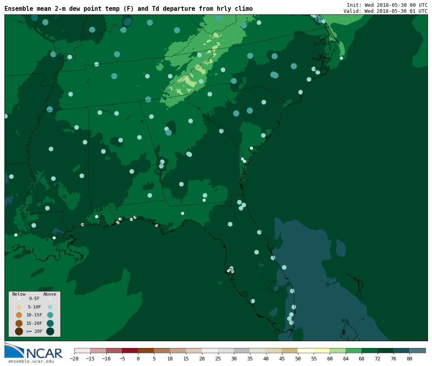
Task: Select the Above 0-5F legend circle
Action: coord(50,298)
